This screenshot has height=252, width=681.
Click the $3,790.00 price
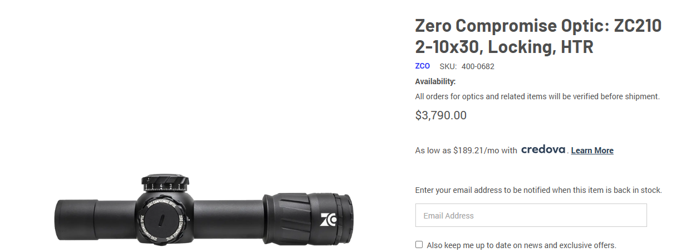pos(441,115)
